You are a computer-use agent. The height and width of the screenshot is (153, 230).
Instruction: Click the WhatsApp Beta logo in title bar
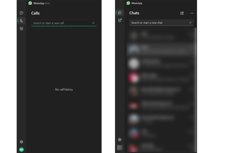pos(30,3)
